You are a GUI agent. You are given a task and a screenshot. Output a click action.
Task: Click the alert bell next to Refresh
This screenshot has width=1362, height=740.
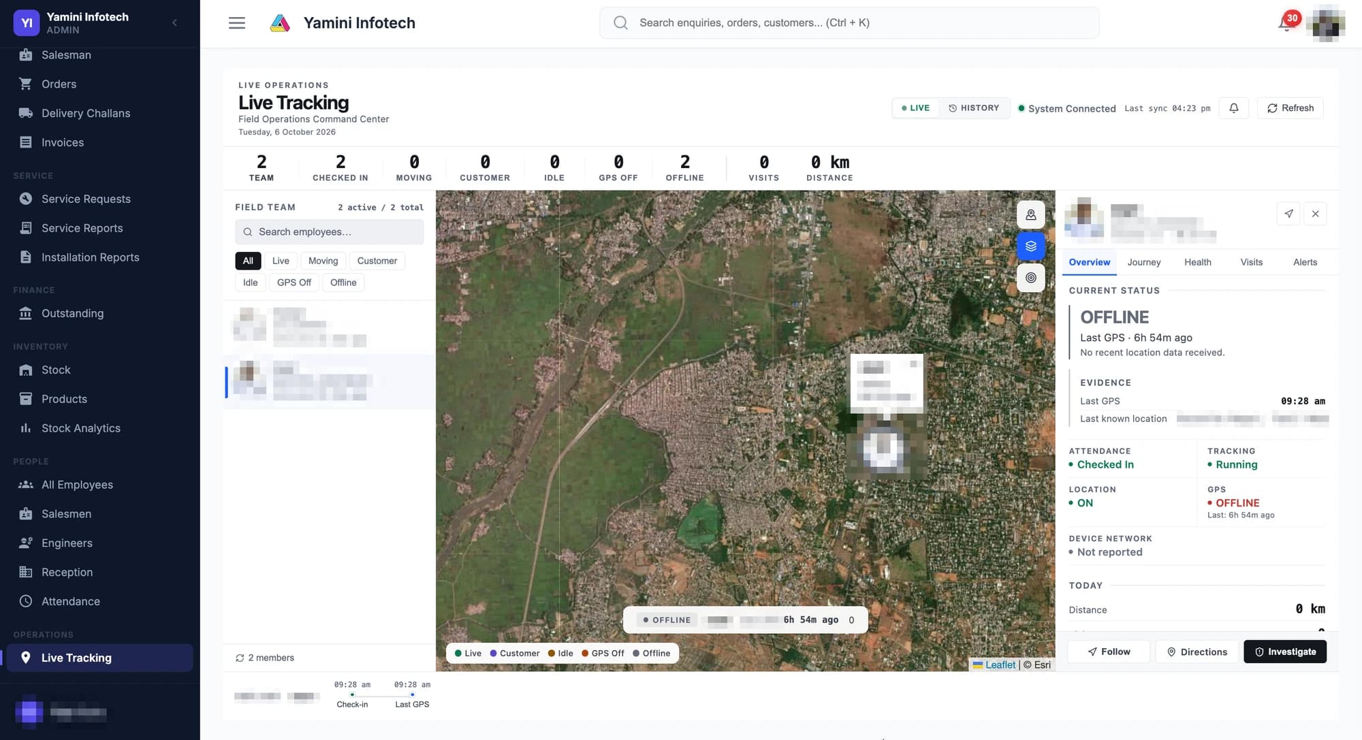coord(1233,108)
